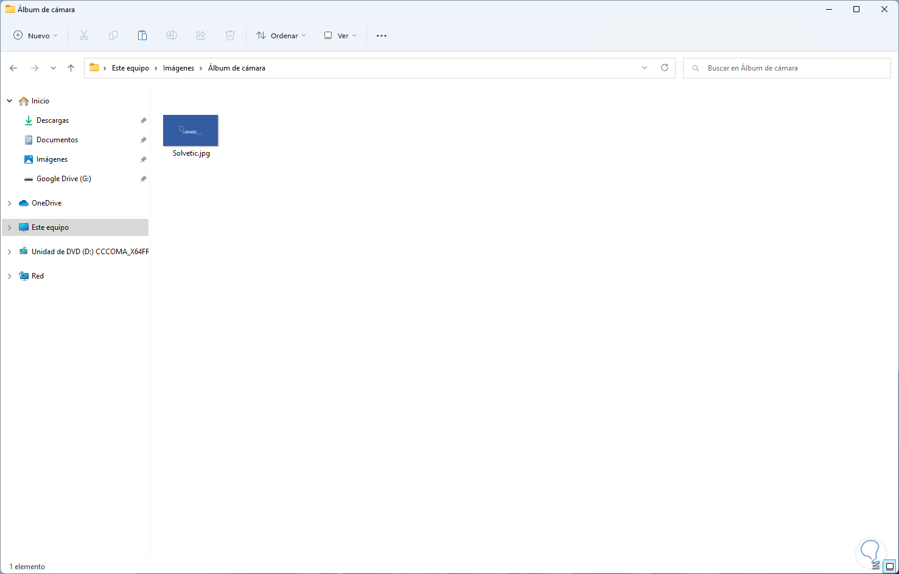Screen dimensions: 899x574
Task: Open Imágenes in the sidebar
Action: [x=52, y=159]
